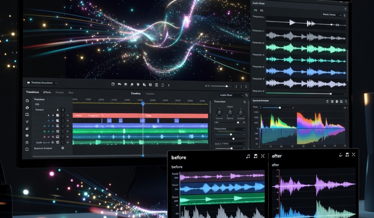Toggle the rounded mute icon on red clip track
The height and width of the screenshot is (218, 374).
(x=63, y=115)
